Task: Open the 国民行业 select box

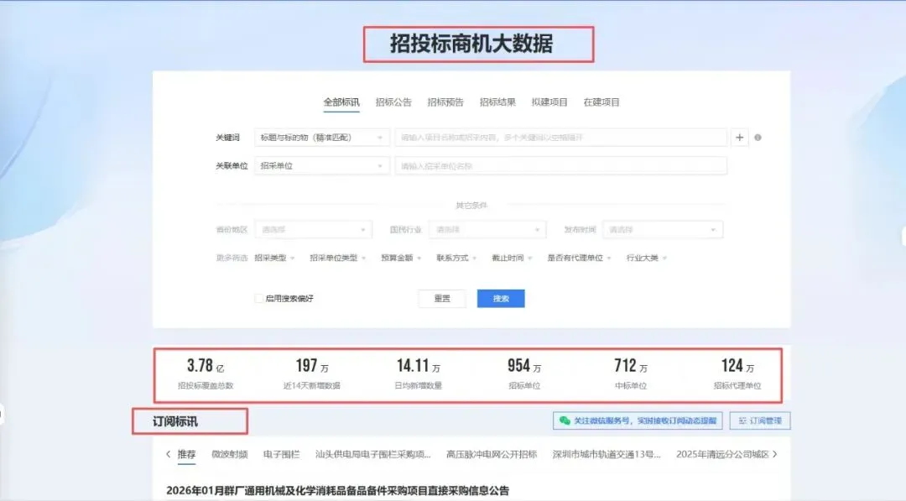Action: [x=487, y=229]
